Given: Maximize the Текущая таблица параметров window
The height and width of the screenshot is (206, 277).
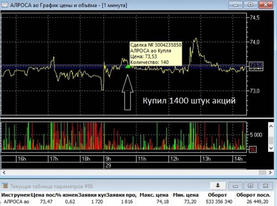Looking at the screenshot, I should click(251, 186).
